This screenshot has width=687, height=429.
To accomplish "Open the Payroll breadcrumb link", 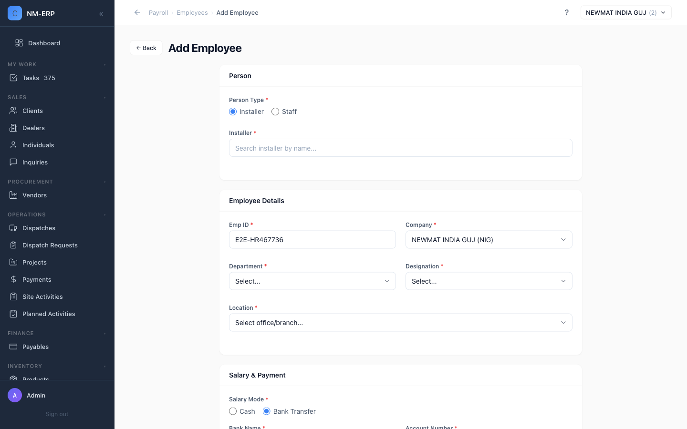I will coord(158,13).
